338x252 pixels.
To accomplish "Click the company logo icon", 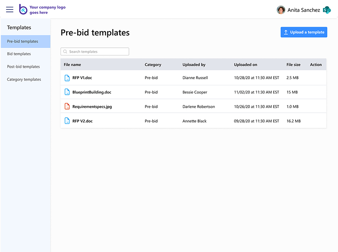I will coord(23,9).
